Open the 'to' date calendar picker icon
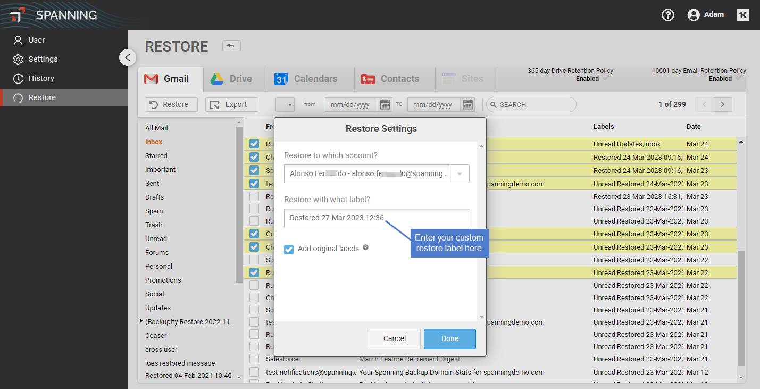Screen dimensions: 760x389 (x=467, y=105)
